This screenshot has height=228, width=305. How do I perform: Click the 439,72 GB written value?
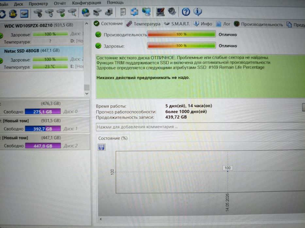[176, 117]
